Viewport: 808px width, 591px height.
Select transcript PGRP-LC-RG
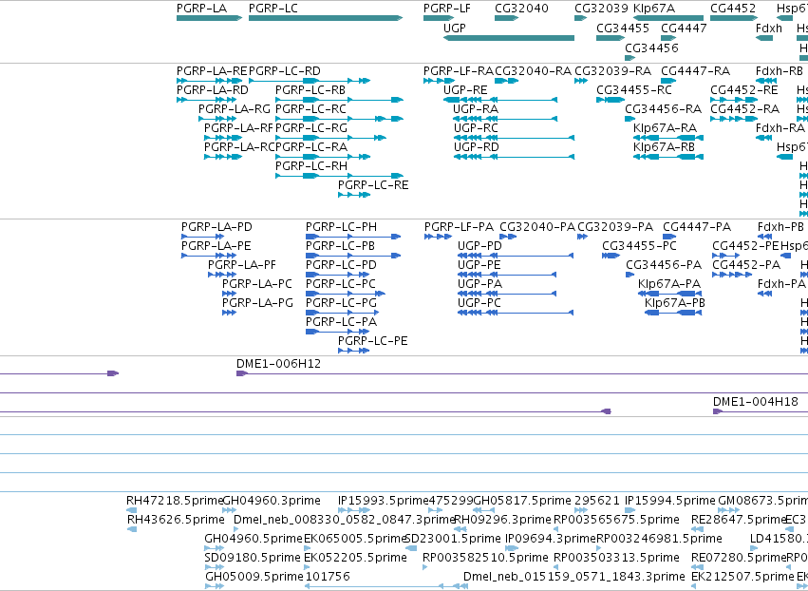click(x=311, y=128)
